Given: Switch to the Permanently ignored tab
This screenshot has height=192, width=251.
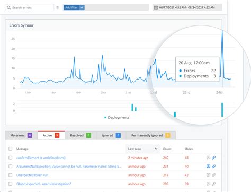Looking at the screenshot, I should (x=151, y=135).
